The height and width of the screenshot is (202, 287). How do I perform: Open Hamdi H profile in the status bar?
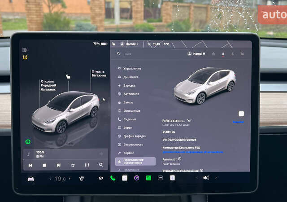click(129, 44)
